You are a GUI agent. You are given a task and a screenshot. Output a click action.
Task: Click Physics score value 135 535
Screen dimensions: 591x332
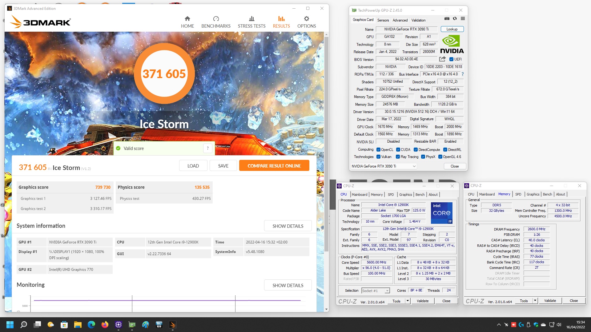(x=202, y=187)
